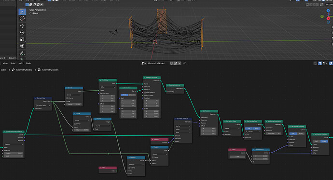Open node editor View menu
Image resolution: width=333 pixels, height=180 pixels.
click(5, 63)
